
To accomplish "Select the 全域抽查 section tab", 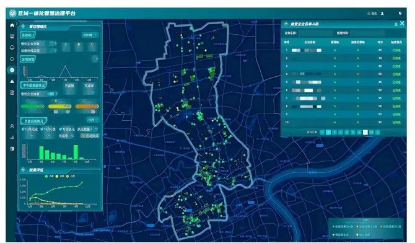I will click(28, 59).
